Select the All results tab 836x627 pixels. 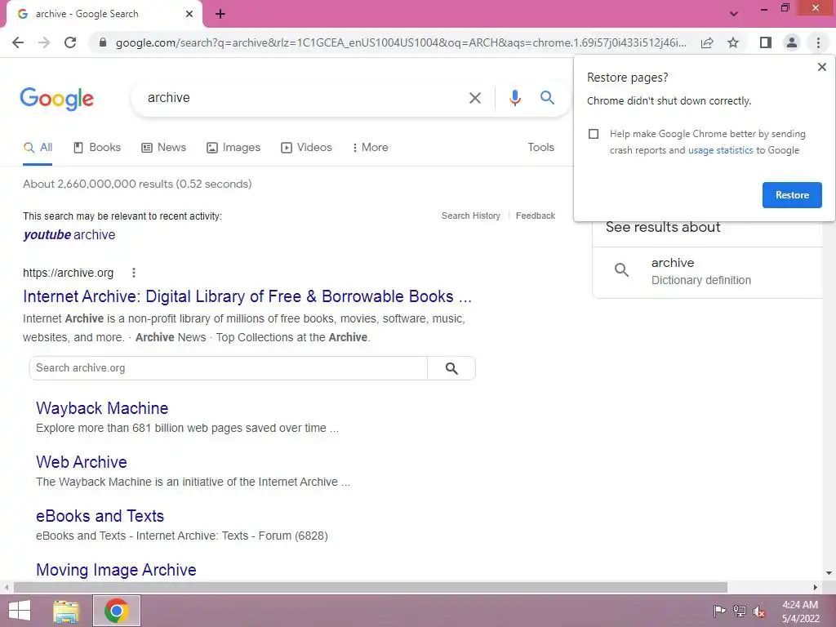38,148
